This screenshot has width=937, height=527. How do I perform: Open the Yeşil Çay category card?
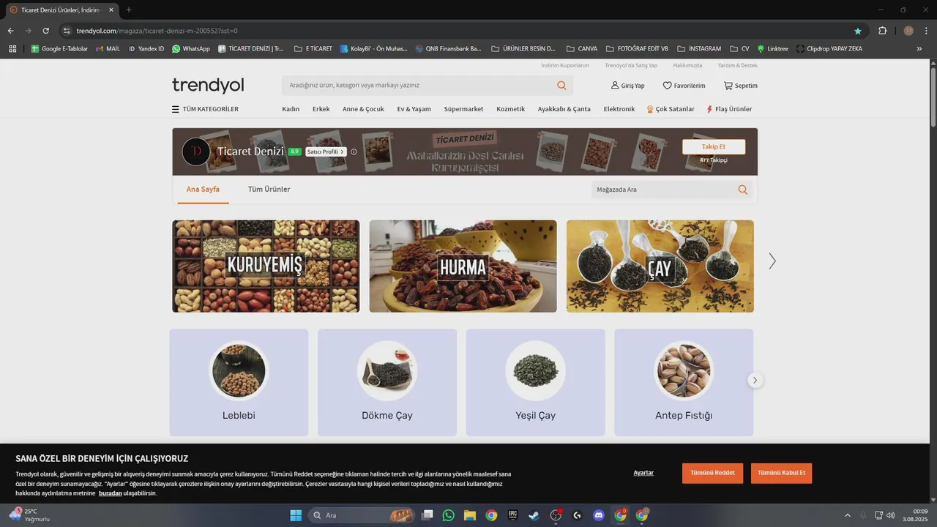pyautogui.click(x=535, y=383)
